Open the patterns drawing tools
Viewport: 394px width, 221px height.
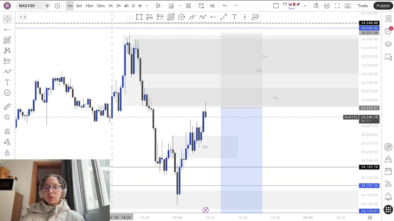click(x=7, y=51)
